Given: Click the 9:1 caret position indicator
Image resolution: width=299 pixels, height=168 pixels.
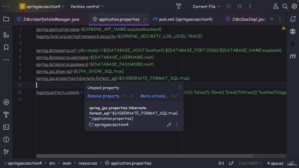Looking at the screenshot, I should coord(221,163).
